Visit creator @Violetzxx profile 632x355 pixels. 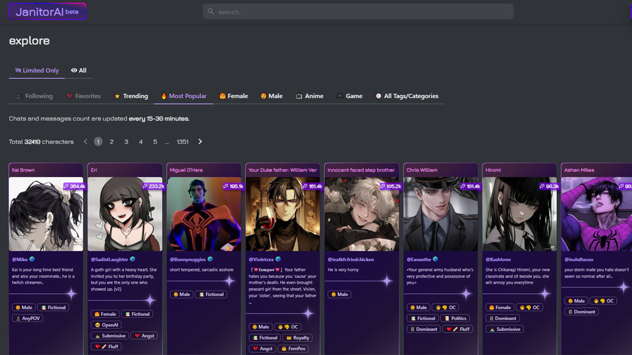tap(261, 259)
